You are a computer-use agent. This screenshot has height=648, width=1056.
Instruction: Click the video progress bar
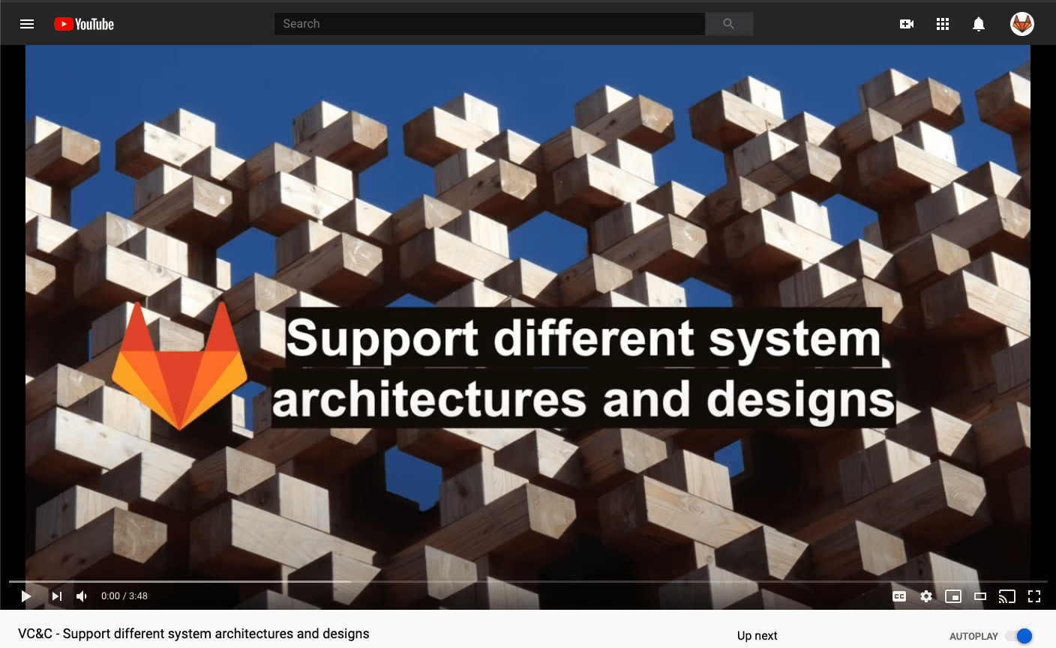click(x=525, y=581)
